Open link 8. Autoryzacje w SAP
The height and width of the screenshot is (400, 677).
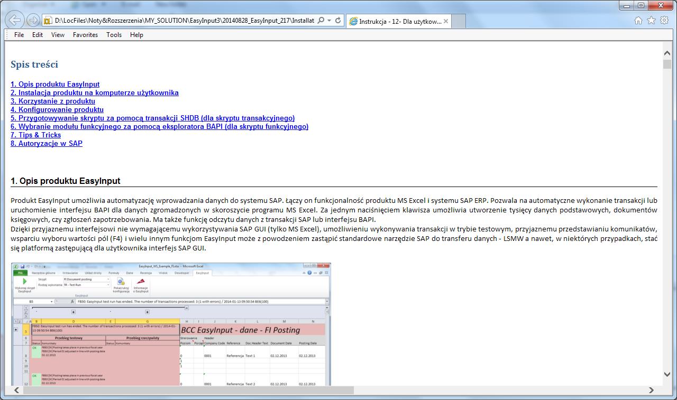pos(47,143)
